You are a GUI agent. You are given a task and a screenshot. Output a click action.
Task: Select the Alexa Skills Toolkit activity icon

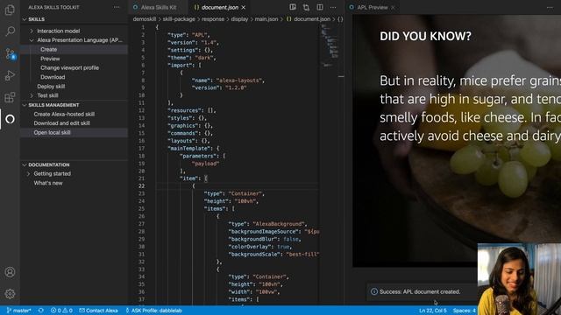[x=10, y=119]
